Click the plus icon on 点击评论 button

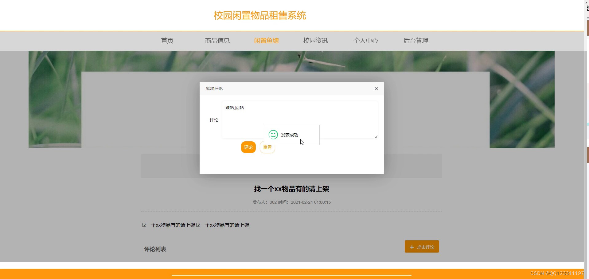click(x=412, y=247)
